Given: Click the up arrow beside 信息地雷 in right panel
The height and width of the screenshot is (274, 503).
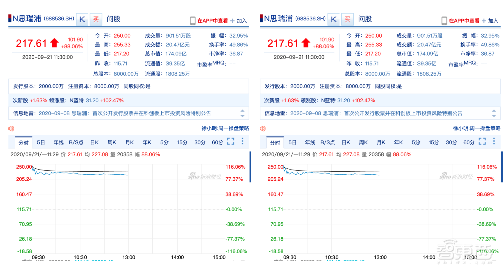Looking at the screenshot, I should [x=494, y=111].
